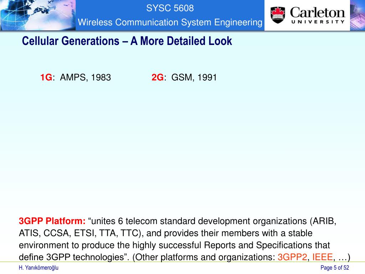Click the orange IEEE text
This screenshot has height=274, width=365.
point(322,257)
